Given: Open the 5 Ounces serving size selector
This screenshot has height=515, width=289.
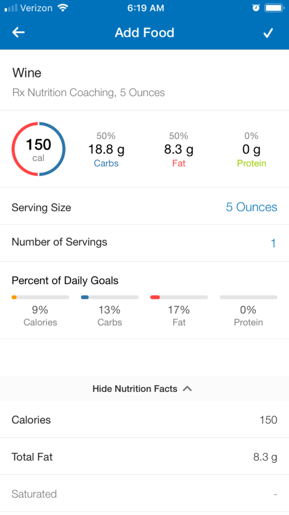Looking at the screenshot, I should click(x=252, y=207).
